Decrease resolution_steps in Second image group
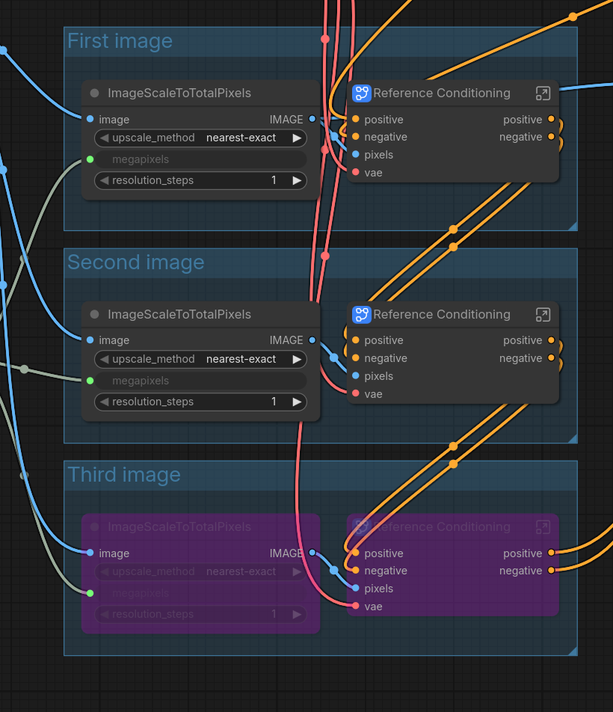Screen dimensions: 613x712 [x=105, y=402]
